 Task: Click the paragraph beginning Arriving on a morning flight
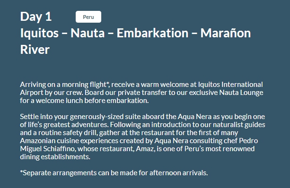141,93
